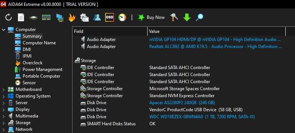Expand the Network tree node
Image resolution: width=295 pixels, height=133 pixels.
click(3, 129)
